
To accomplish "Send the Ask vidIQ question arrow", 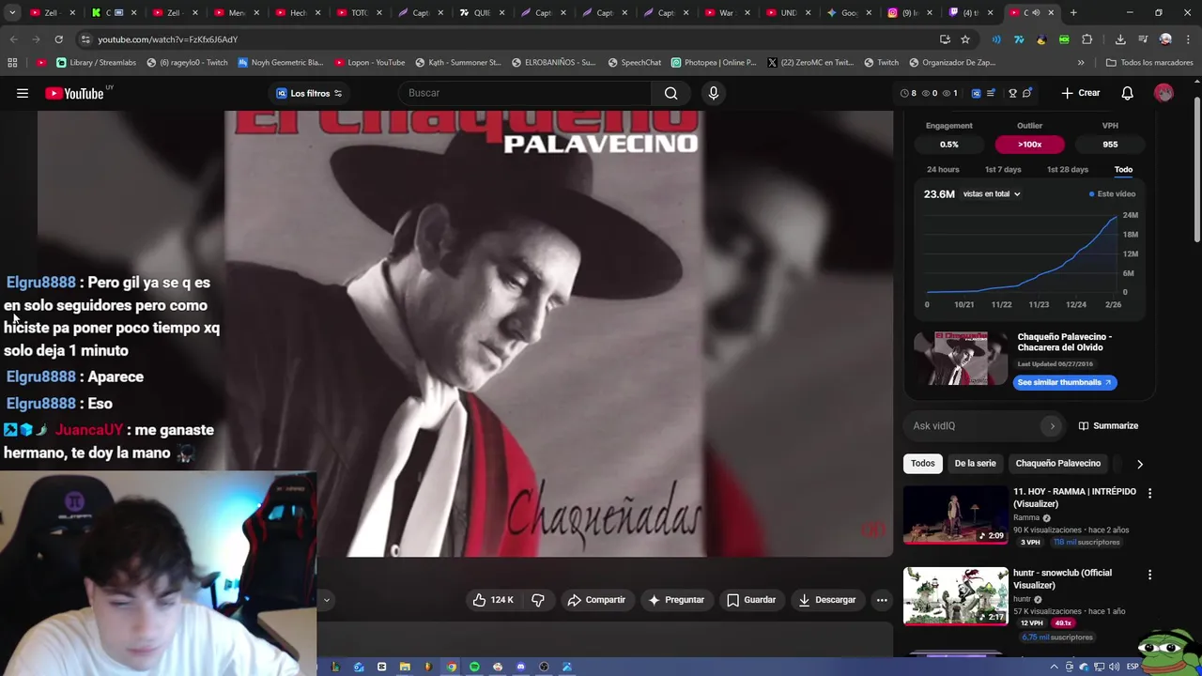I will click(x=1052, y=426).
